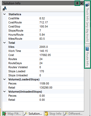Select the Stops Loaded row label
Screen dimensions: 91x116
click(x=17, y=71)
